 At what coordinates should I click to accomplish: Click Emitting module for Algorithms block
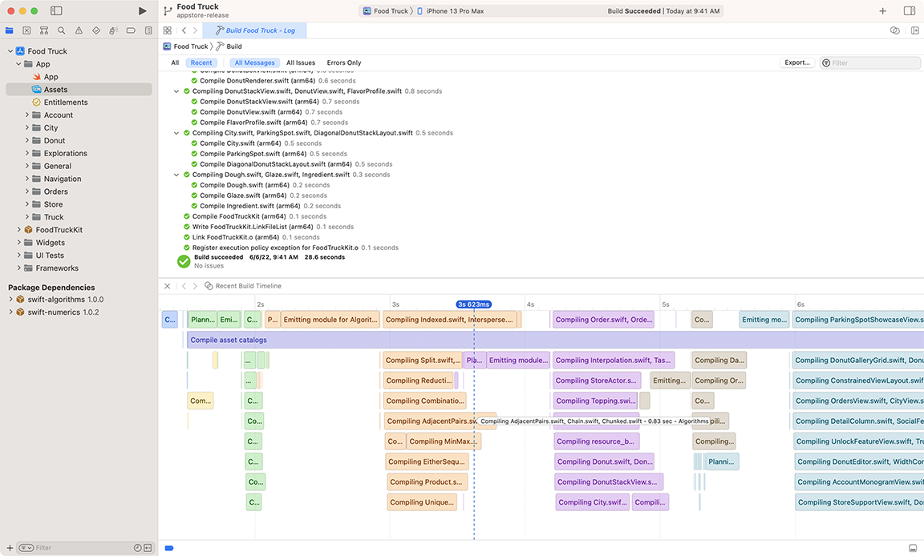pos(330,320)
